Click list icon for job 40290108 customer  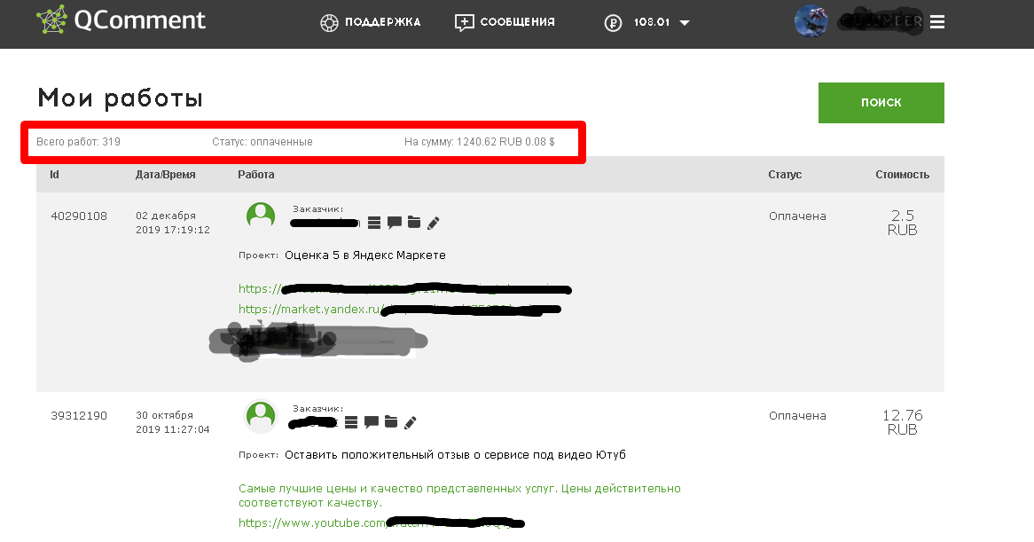tap(374, 223)
